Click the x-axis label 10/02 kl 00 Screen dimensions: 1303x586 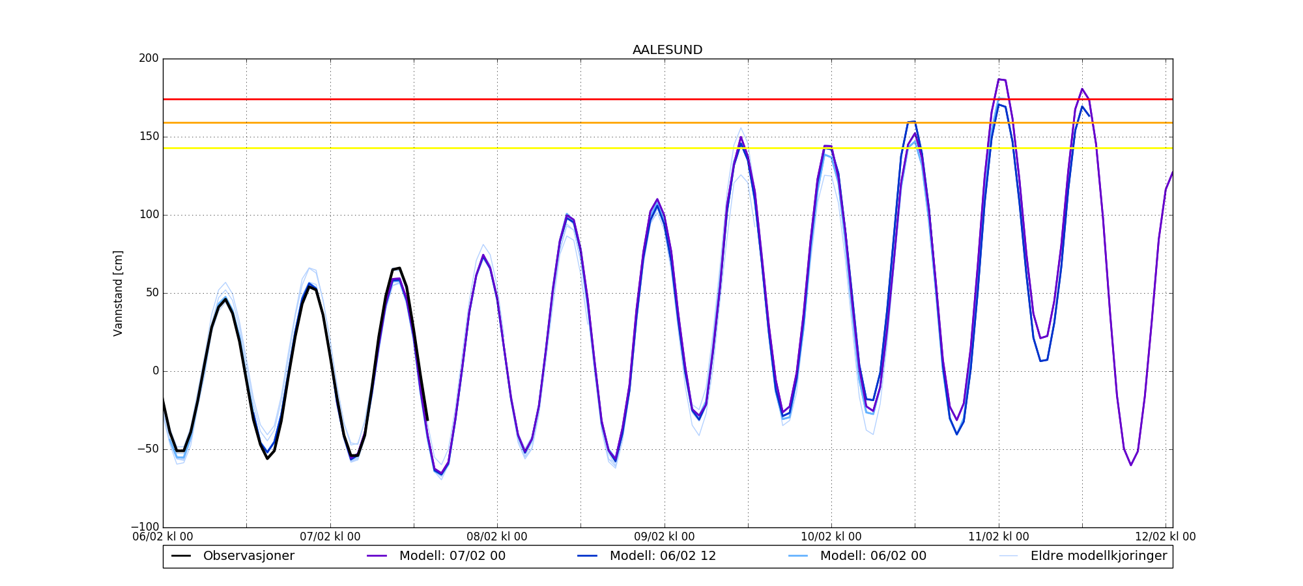click(831, 537)
